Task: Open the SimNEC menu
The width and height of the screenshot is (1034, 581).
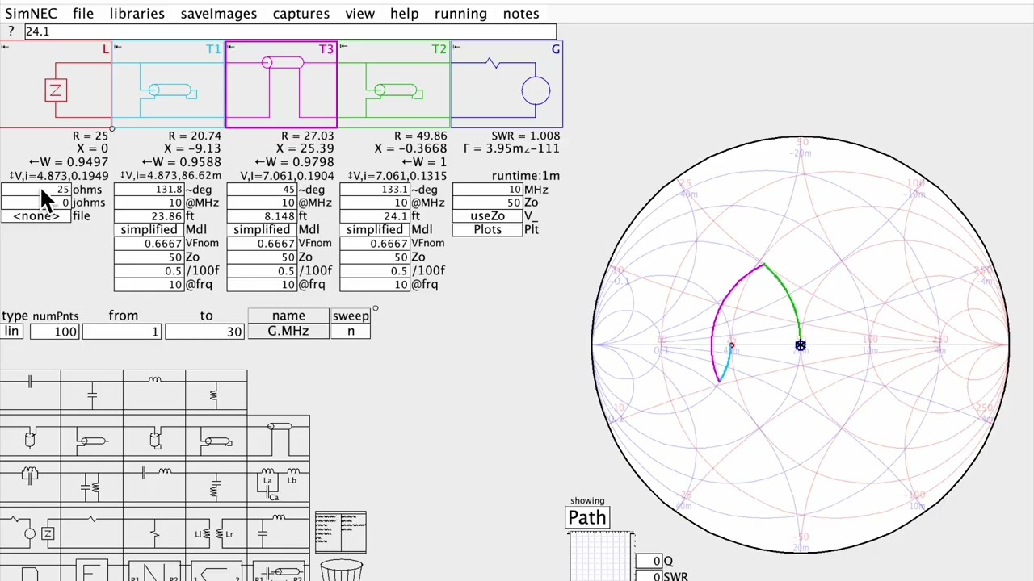Action: [30, 14]
